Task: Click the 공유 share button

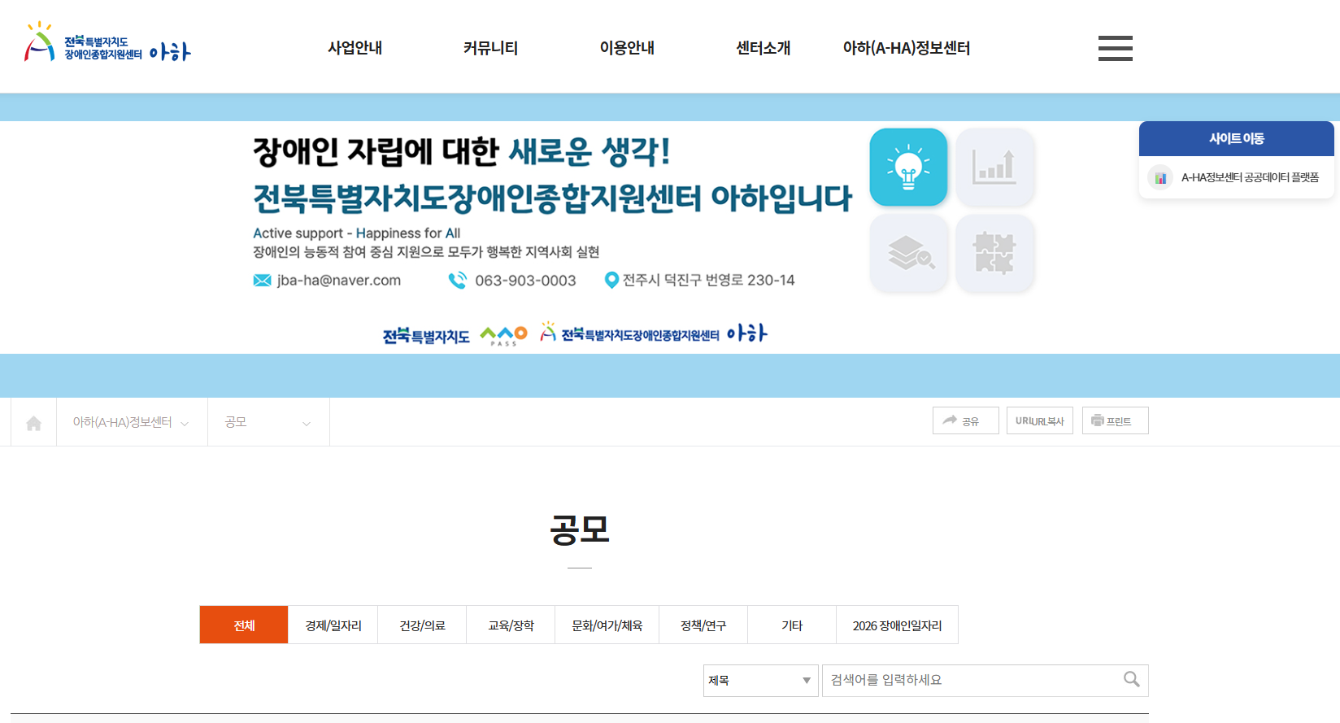Action: tap(965, 420)
